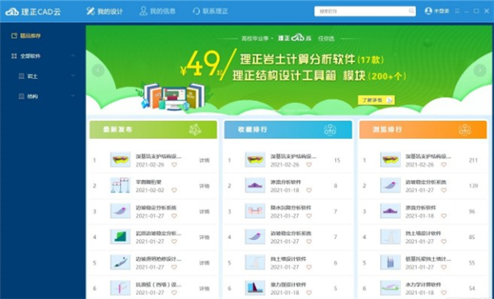This screenshot has height=299, width=494.
Task: Open the 联系理正 tab in the header
Action: (210, 11)
